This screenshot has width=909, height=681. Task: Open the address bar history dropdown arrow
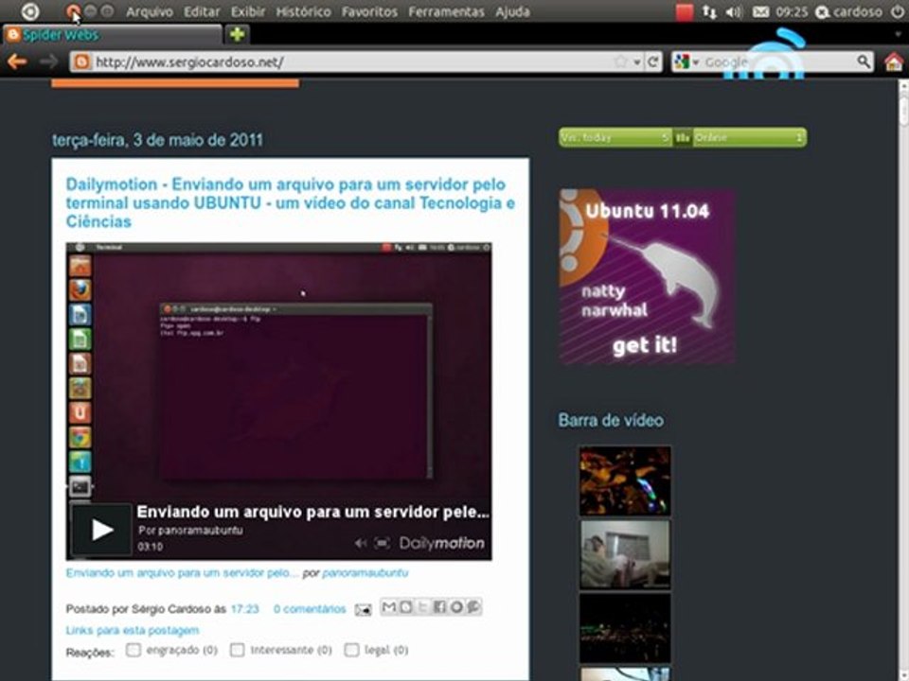tap(637, 62)
